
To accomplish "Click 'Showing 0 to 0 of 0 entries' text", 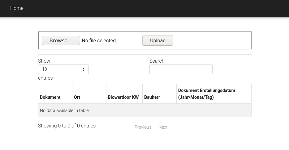I will click(x=67, y=126).
